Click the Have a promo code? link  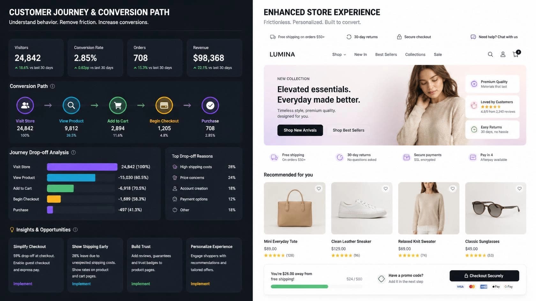point(406,275)
